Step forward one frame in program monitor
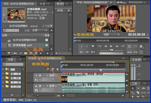The height and width of the screenshot is (103, 151). pos(117,46)
